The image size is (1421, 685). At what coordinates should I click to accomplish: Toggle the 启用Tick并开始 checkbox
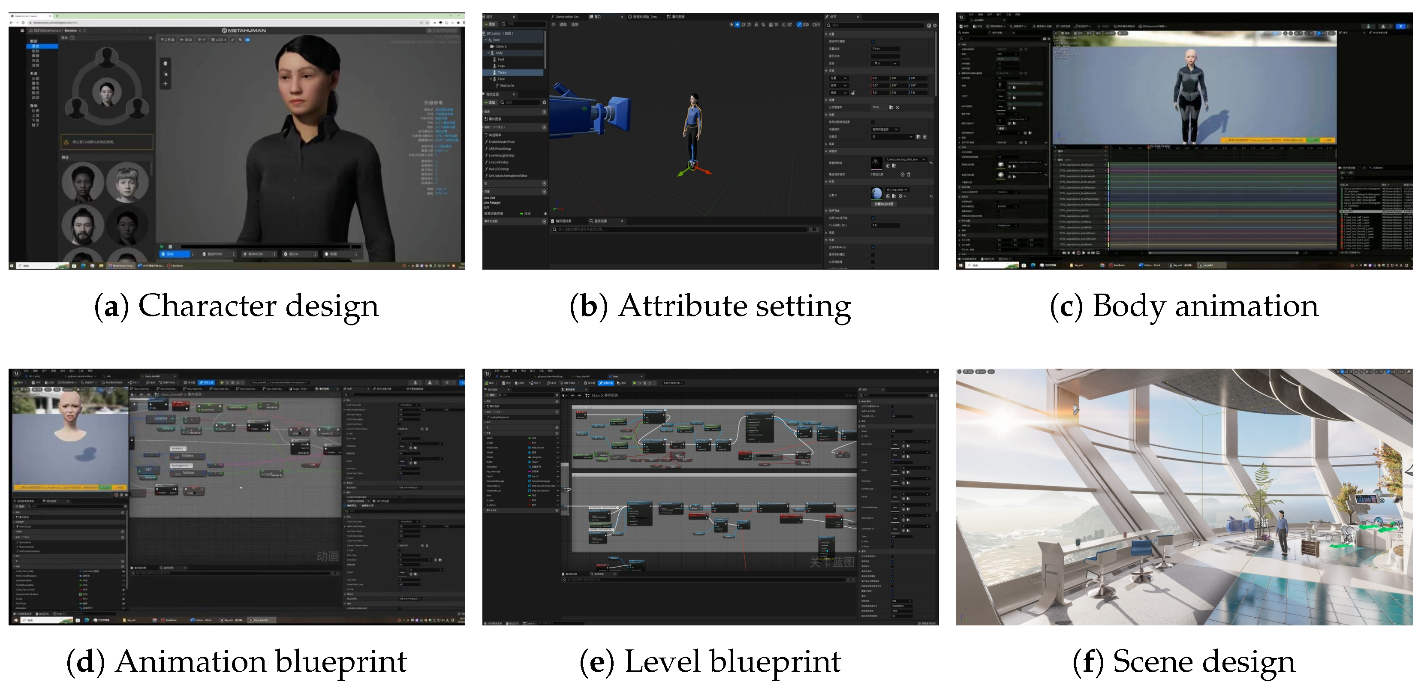tap(873, 218)
